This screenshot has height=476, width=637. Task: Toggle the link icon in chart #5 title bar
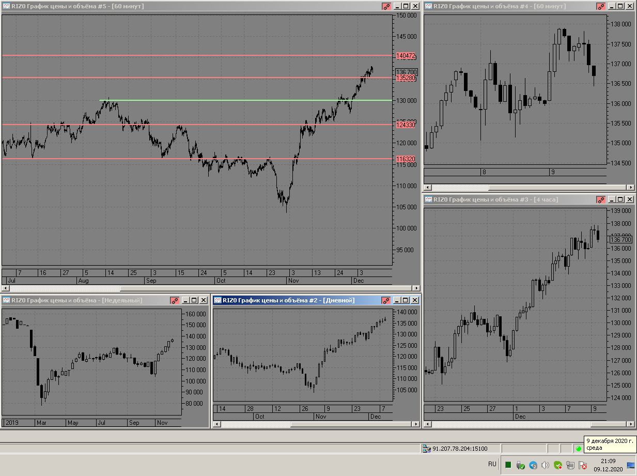click(386, 7)
